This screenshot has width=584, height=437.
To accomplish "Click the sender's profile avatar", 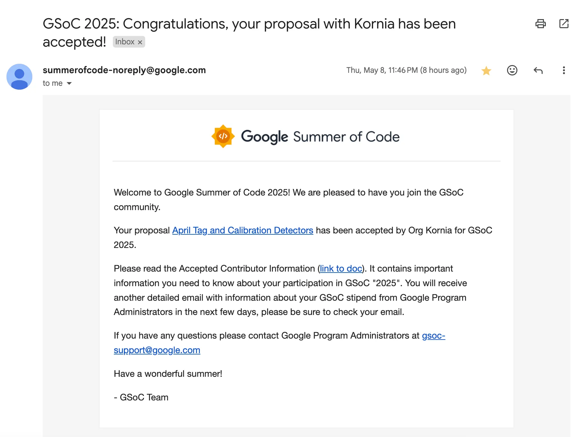I will 19,77.
